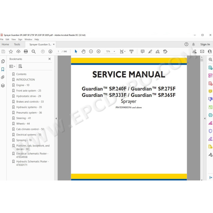
Task: Go to Pneumatic system - 36 bookmark
Action: pos(29,113)
